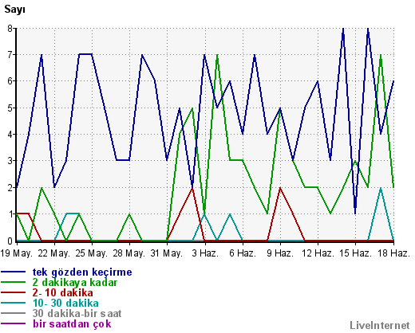
Task: Click the 'tek gözden keçirme' legend label
Action: (82, 272)
